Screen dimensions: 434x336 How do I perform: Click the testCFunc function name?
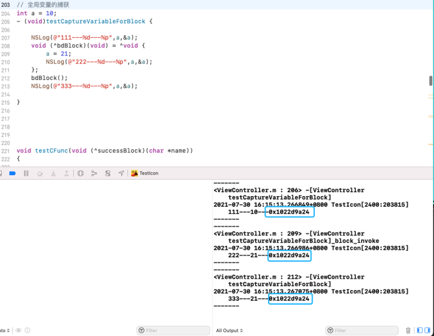tap(52, 151)
